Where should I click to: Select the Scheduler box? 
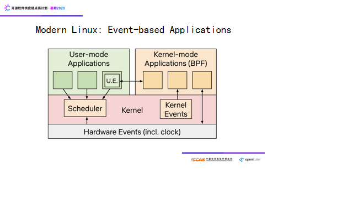tap(85, 108)
